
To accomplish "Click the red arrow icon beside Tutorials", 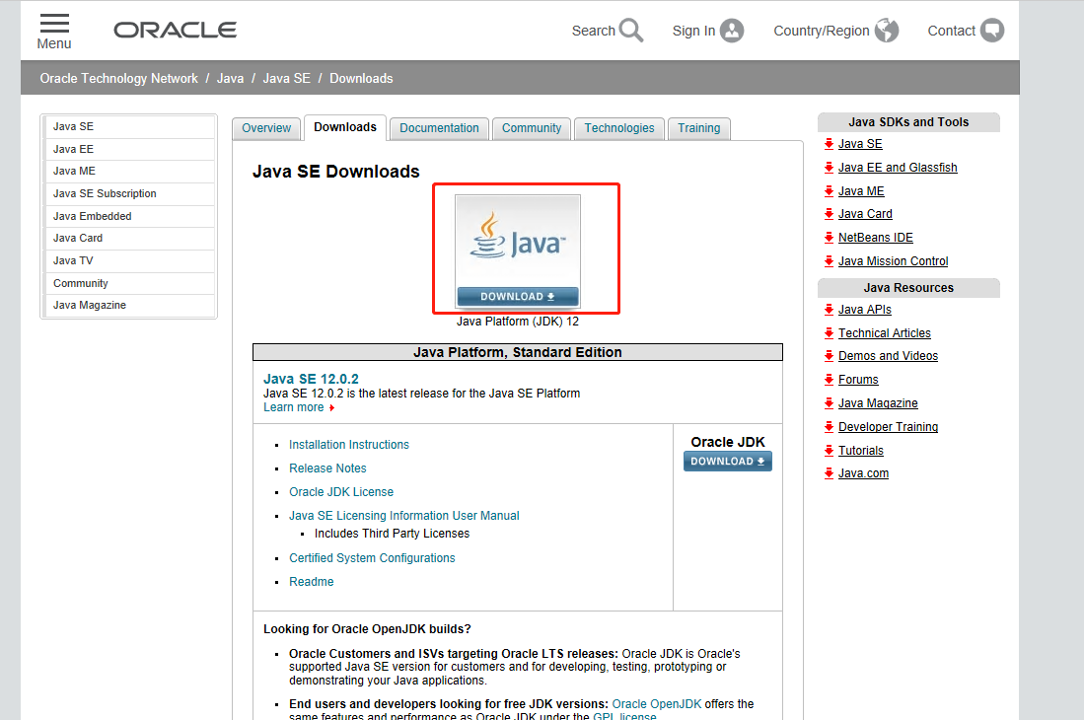I will point(829,451).
